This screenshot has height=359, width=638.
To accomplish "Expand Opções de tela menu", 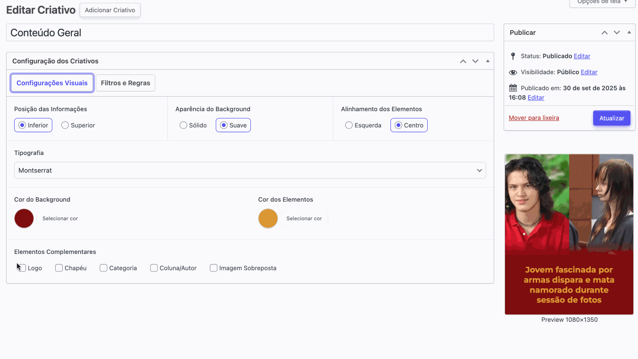I will pyautogui.click(x=602, y=2).
